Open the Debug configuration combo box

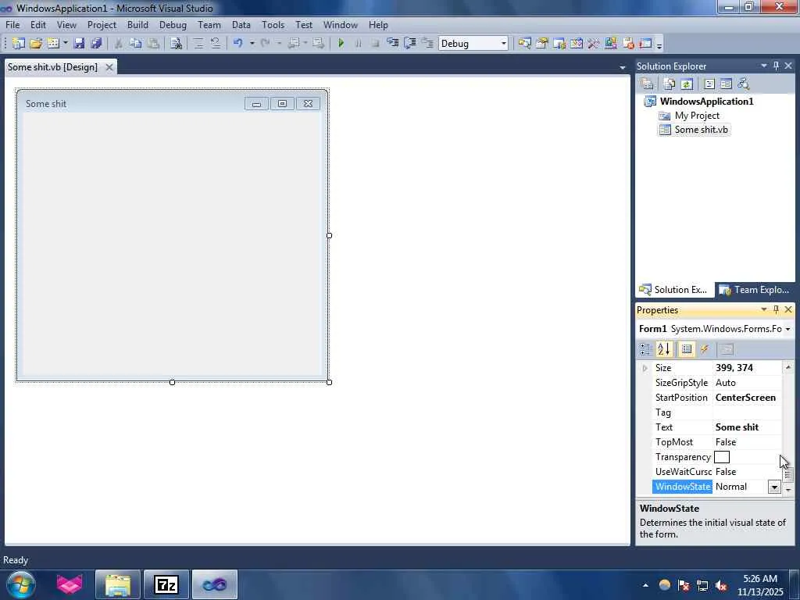pyautogui.click(x=473, y=44)
